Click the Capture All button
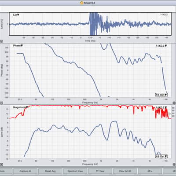 pyautogui.click(x=25, y=171)
